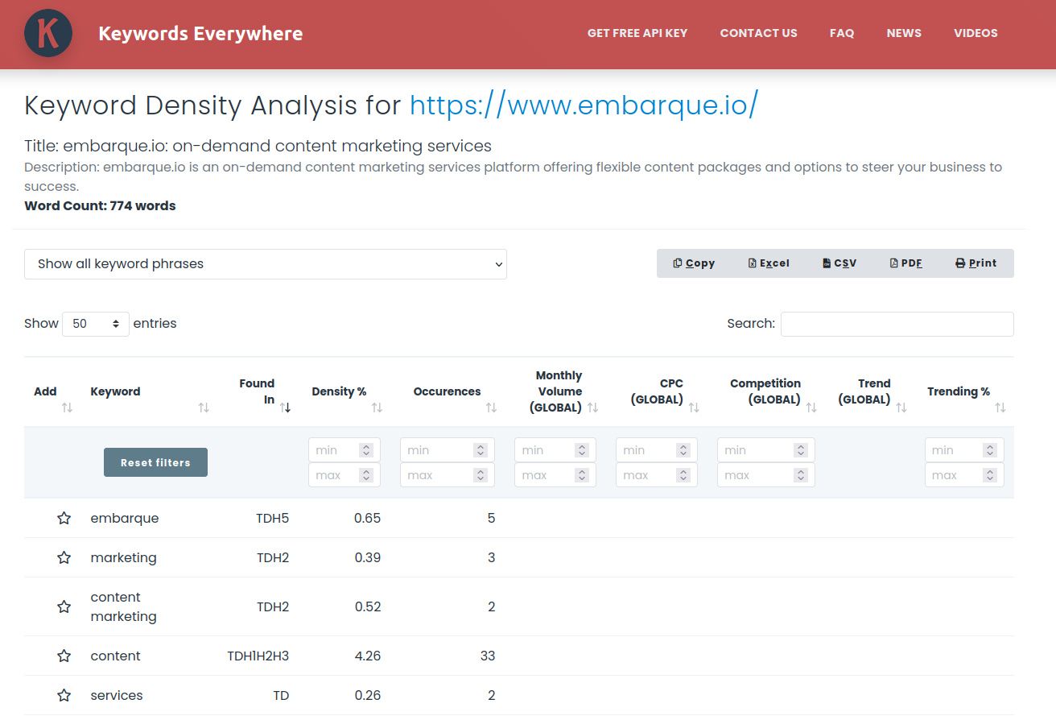Image resolution: width=1056 pixels, height=716 pixels.
Task: Open the keyword phrases filter dropdown
Action: [266, 264]
